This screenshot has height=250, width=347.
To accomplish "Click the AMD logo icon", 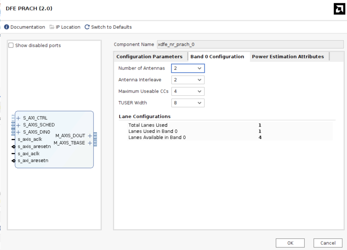I will pyautogui.click(x=339, y=9).
